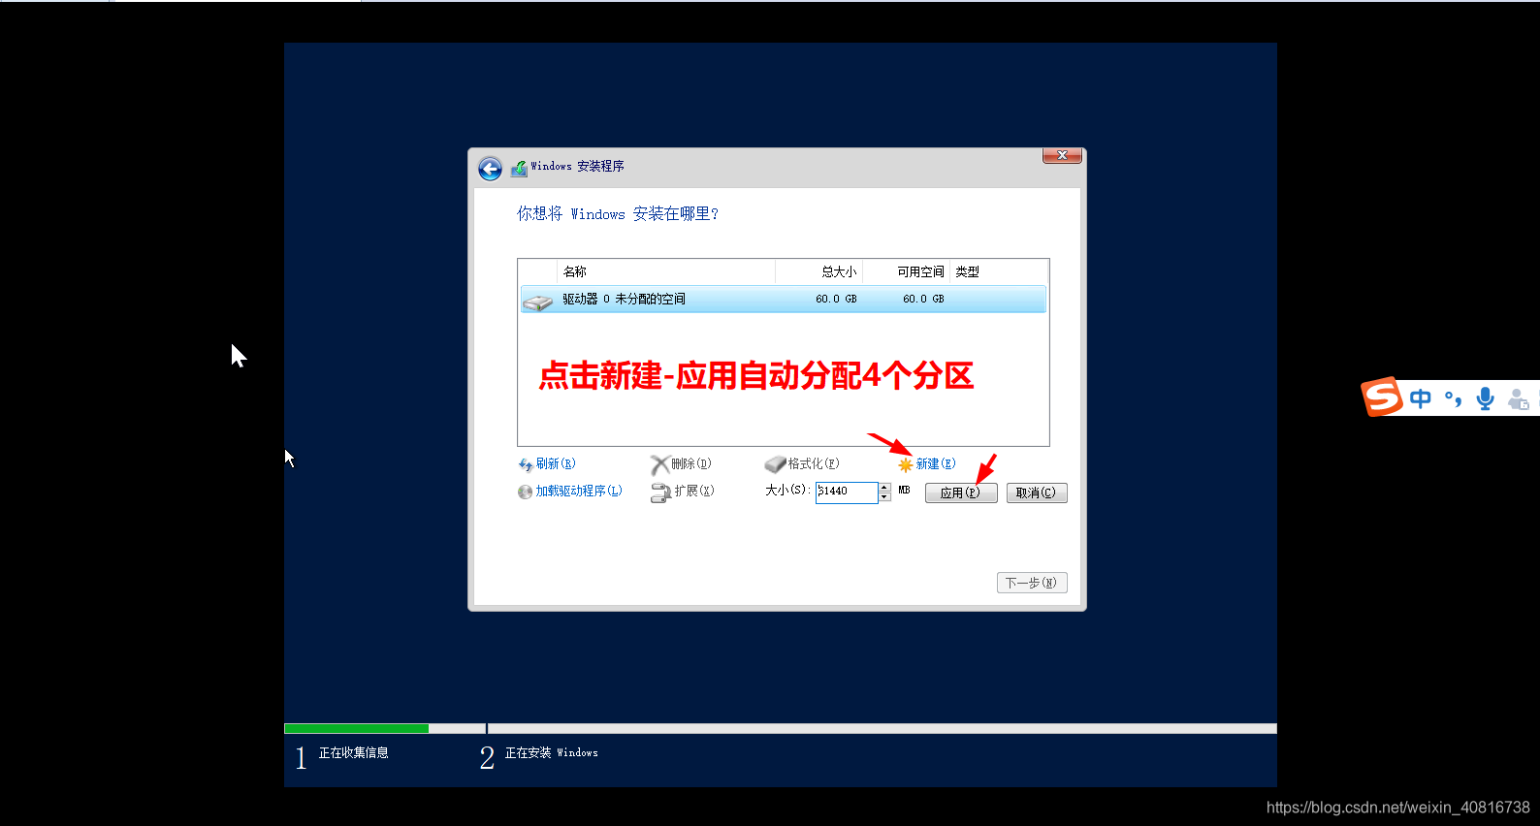Click the heading 你想将 Windows 安装在哪里?
Viewport: 1540px width, 826px height.
click(618, 214)
